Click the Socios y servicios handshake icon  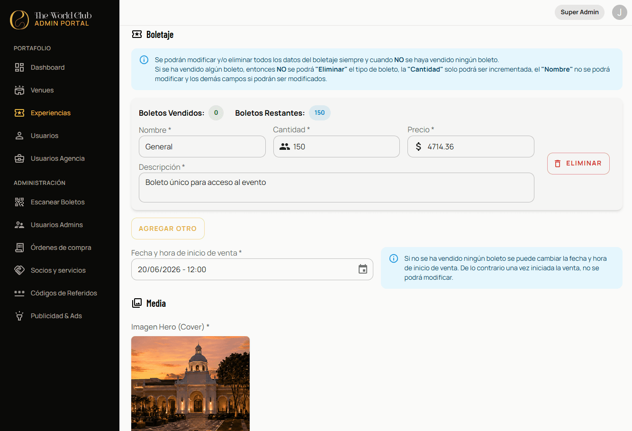pos(19,270)
